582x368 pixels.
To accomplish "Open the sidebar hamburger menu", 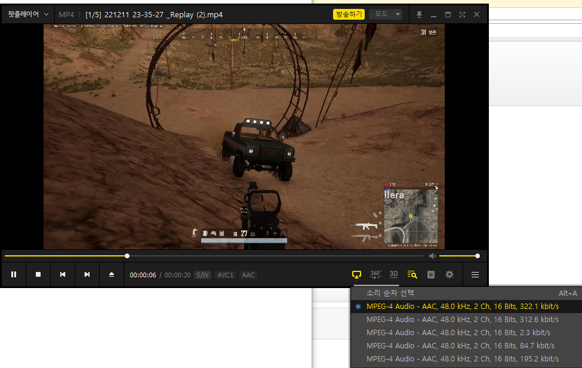I will point(475,274).
